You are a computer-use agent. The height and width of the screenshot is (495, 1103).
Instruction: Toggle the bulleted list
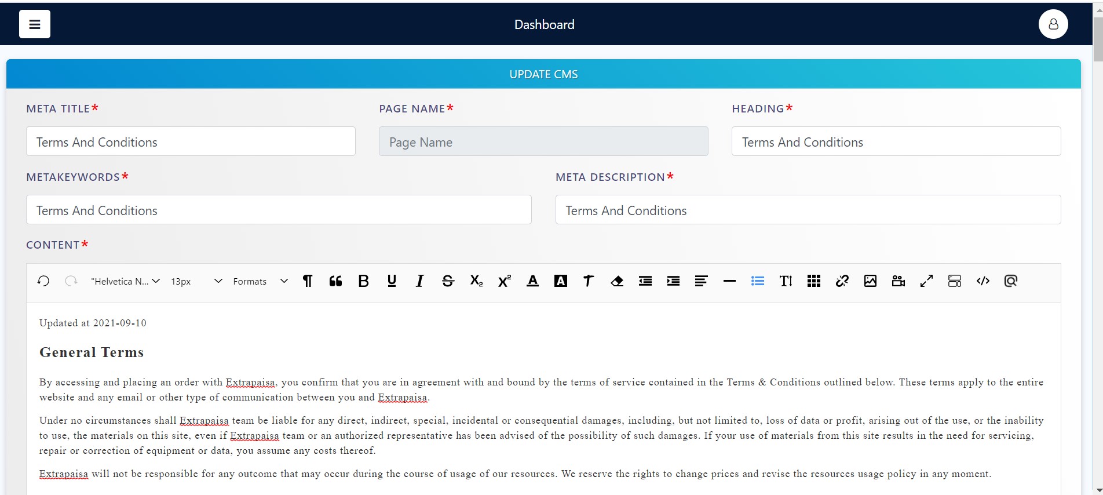[x=758, y=281]
